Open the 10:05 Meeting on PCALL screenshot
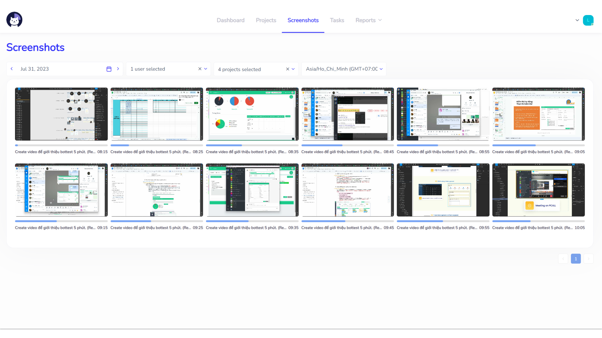The height and width of the screenshot is (338, 602). pos(538,190)
